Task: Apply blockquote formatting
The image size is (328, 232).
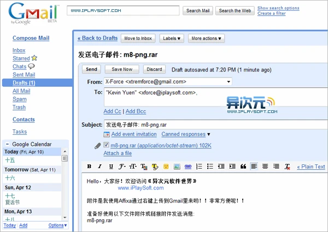Action: pos(243,166)
